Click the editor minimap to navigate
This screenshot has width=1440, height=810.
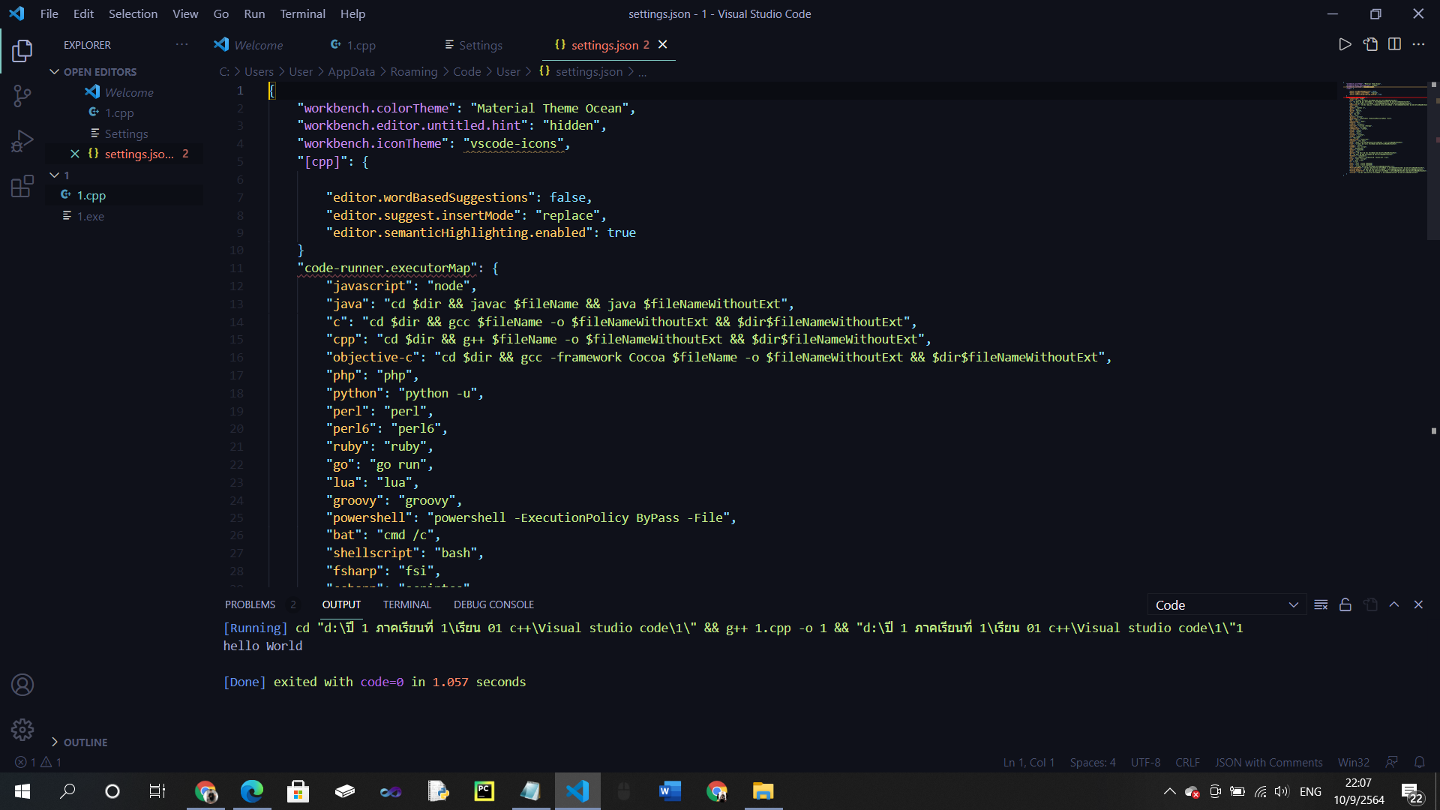click(x=1384, y=127)
